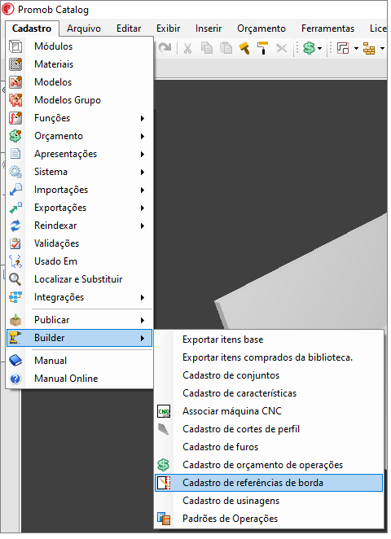
Task: Expand the Reindexar submenu arrow
Action: [143, 226]
